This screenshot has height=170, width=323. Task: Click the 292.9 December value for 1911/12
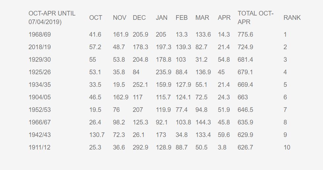(x=141, y=148)
